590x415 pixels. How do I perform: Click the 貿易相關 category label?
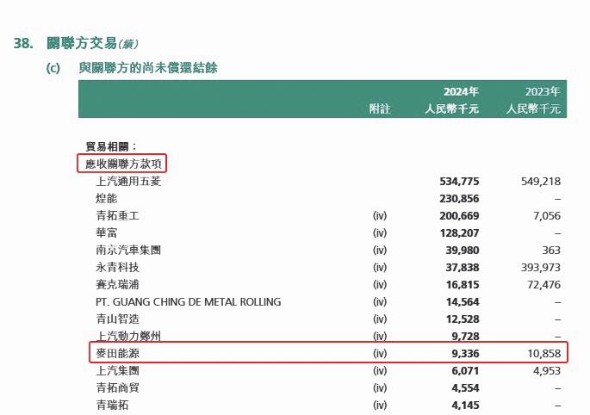point(111,146)
